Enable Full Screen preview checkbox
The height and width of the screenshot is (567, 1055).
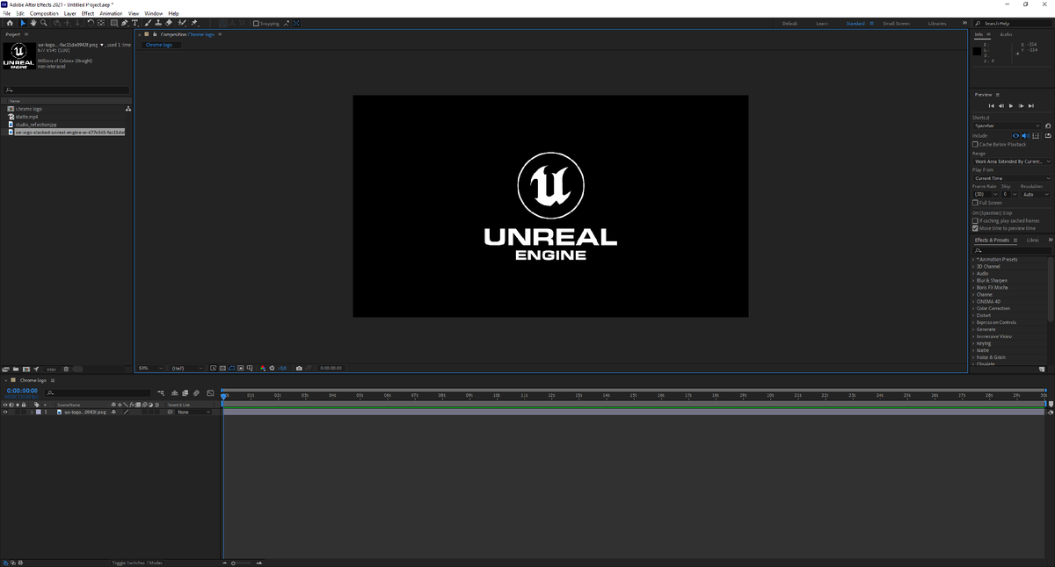click(975, 203)
